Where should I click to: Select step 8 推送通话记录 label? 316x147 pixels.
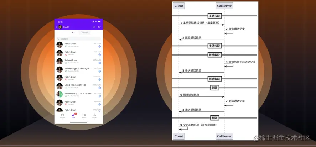point(192,110)
